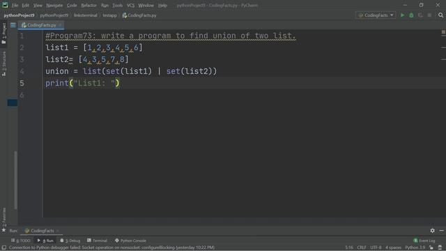Screen dimensions: 446x251
Task: Click the blue rectangle below the line 6 gutter
Action: [x=13, y=102]
